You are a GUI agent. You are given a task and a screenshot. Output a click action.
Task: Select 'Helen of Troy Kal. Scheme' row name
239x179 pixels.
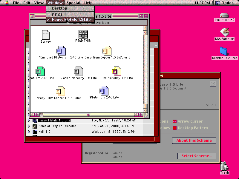point(57,126)
